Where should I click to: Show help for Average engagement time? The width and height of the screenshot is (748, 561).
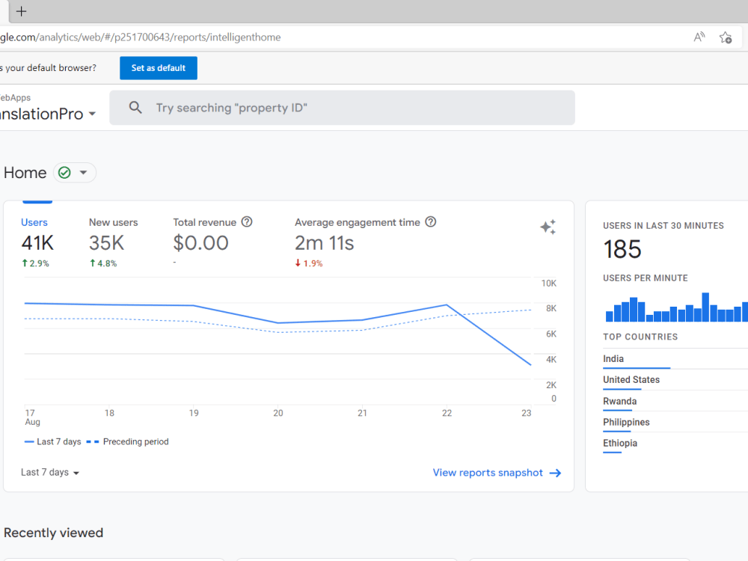click(431, 222)
